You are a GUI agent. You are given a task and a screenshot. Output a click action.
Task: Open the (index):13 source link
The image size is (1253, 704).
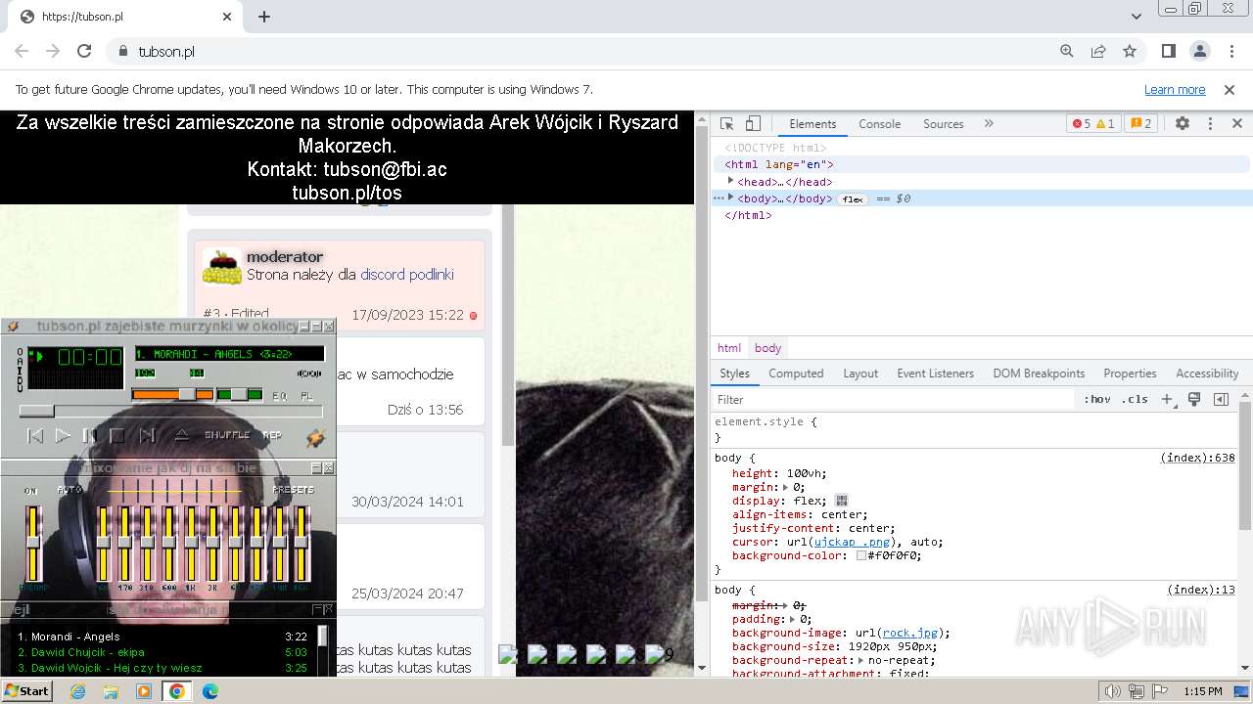click(x=1201, y=590)
